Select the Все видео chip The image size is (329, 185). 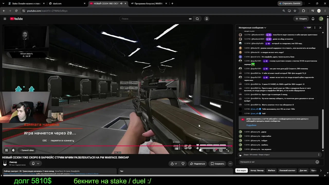(x=241, y=170)
